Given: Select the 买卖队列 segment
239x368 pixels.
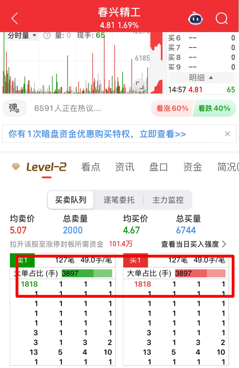Looking at the screenshot, I should (71, 200).
